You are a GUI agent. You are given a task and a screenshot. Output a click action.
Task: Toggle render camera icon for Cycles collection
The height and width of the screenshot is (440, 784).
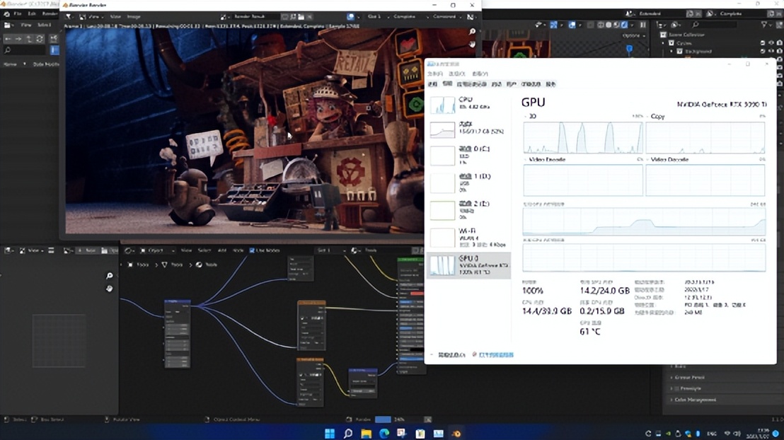tap(779, 43)
